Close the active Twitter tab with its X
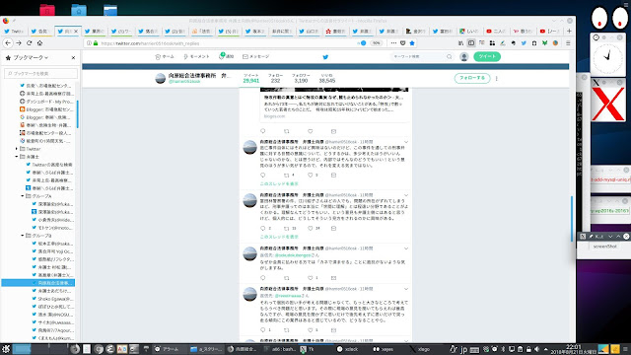631x355 pixels. pos(76,31)
